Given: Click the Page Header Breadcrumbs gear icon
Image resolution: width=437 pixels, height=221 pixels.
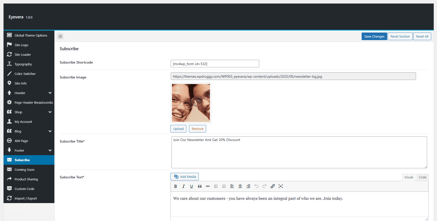Looking at the screenshot, I should coord(9,102).
